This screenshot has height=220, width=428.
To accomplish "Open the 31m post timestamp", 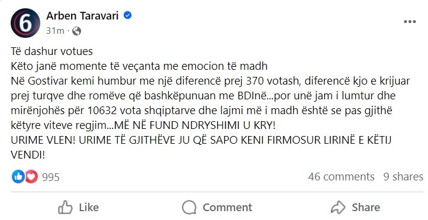I will pyautogui.click(x=55, y=31).
